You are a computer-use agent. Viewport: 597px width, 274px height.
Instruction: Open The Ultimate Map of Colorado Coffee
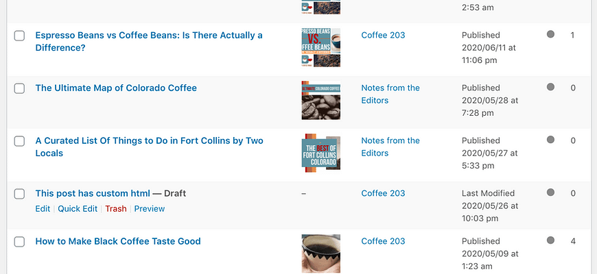pyautogui.click(x=116, y=88)
